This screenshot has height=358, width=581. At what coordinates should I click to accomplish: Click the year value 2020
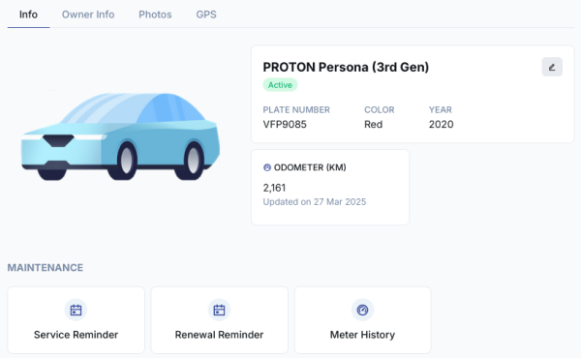[441, 125]
